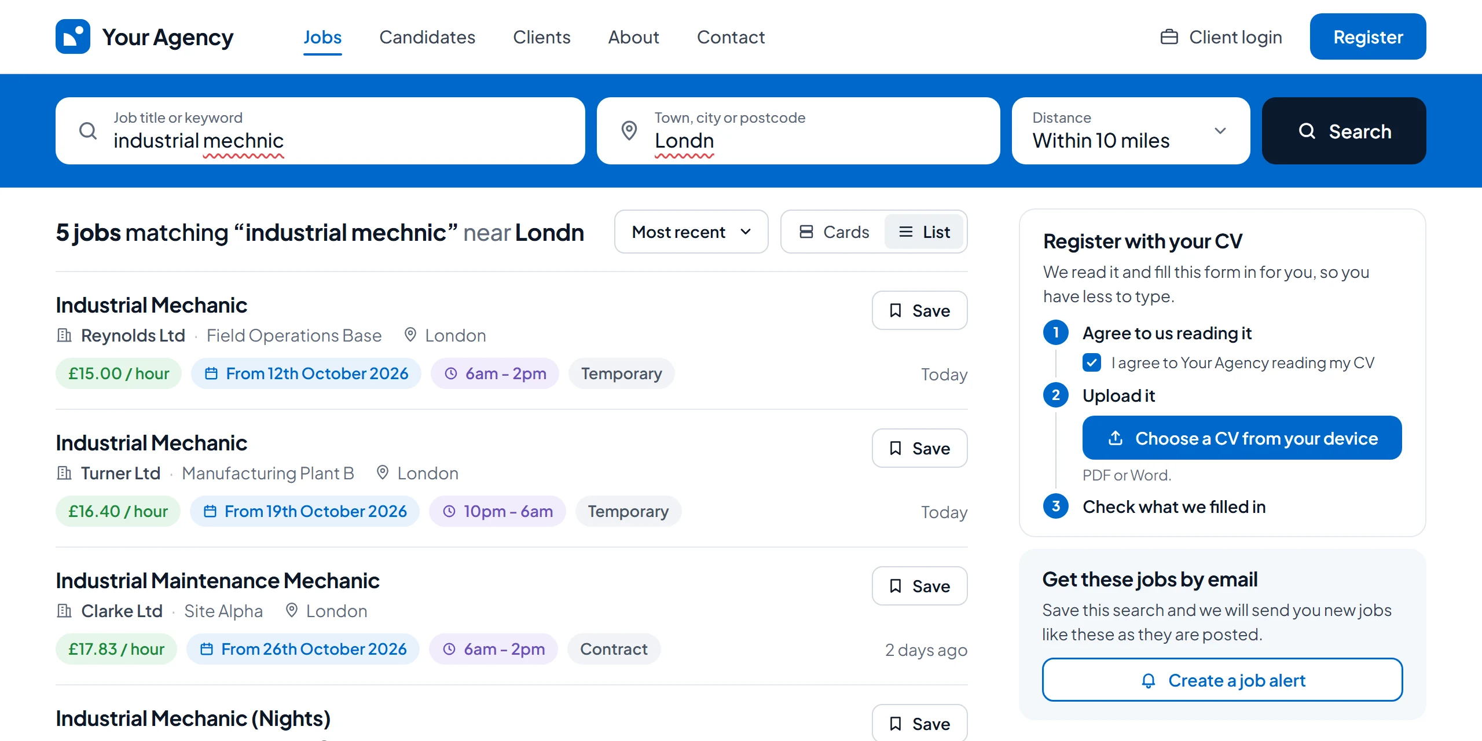This screenshot has height=741, width=1482.
Task: Open the Turner Ltd Industrial Mechanic title
Action: pos(152,443)
